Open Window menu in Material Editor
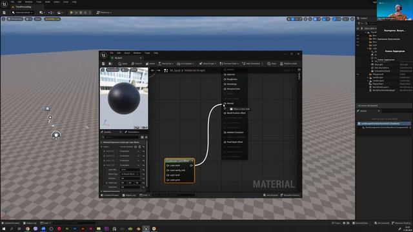413x232 pixels. point(137,53)
